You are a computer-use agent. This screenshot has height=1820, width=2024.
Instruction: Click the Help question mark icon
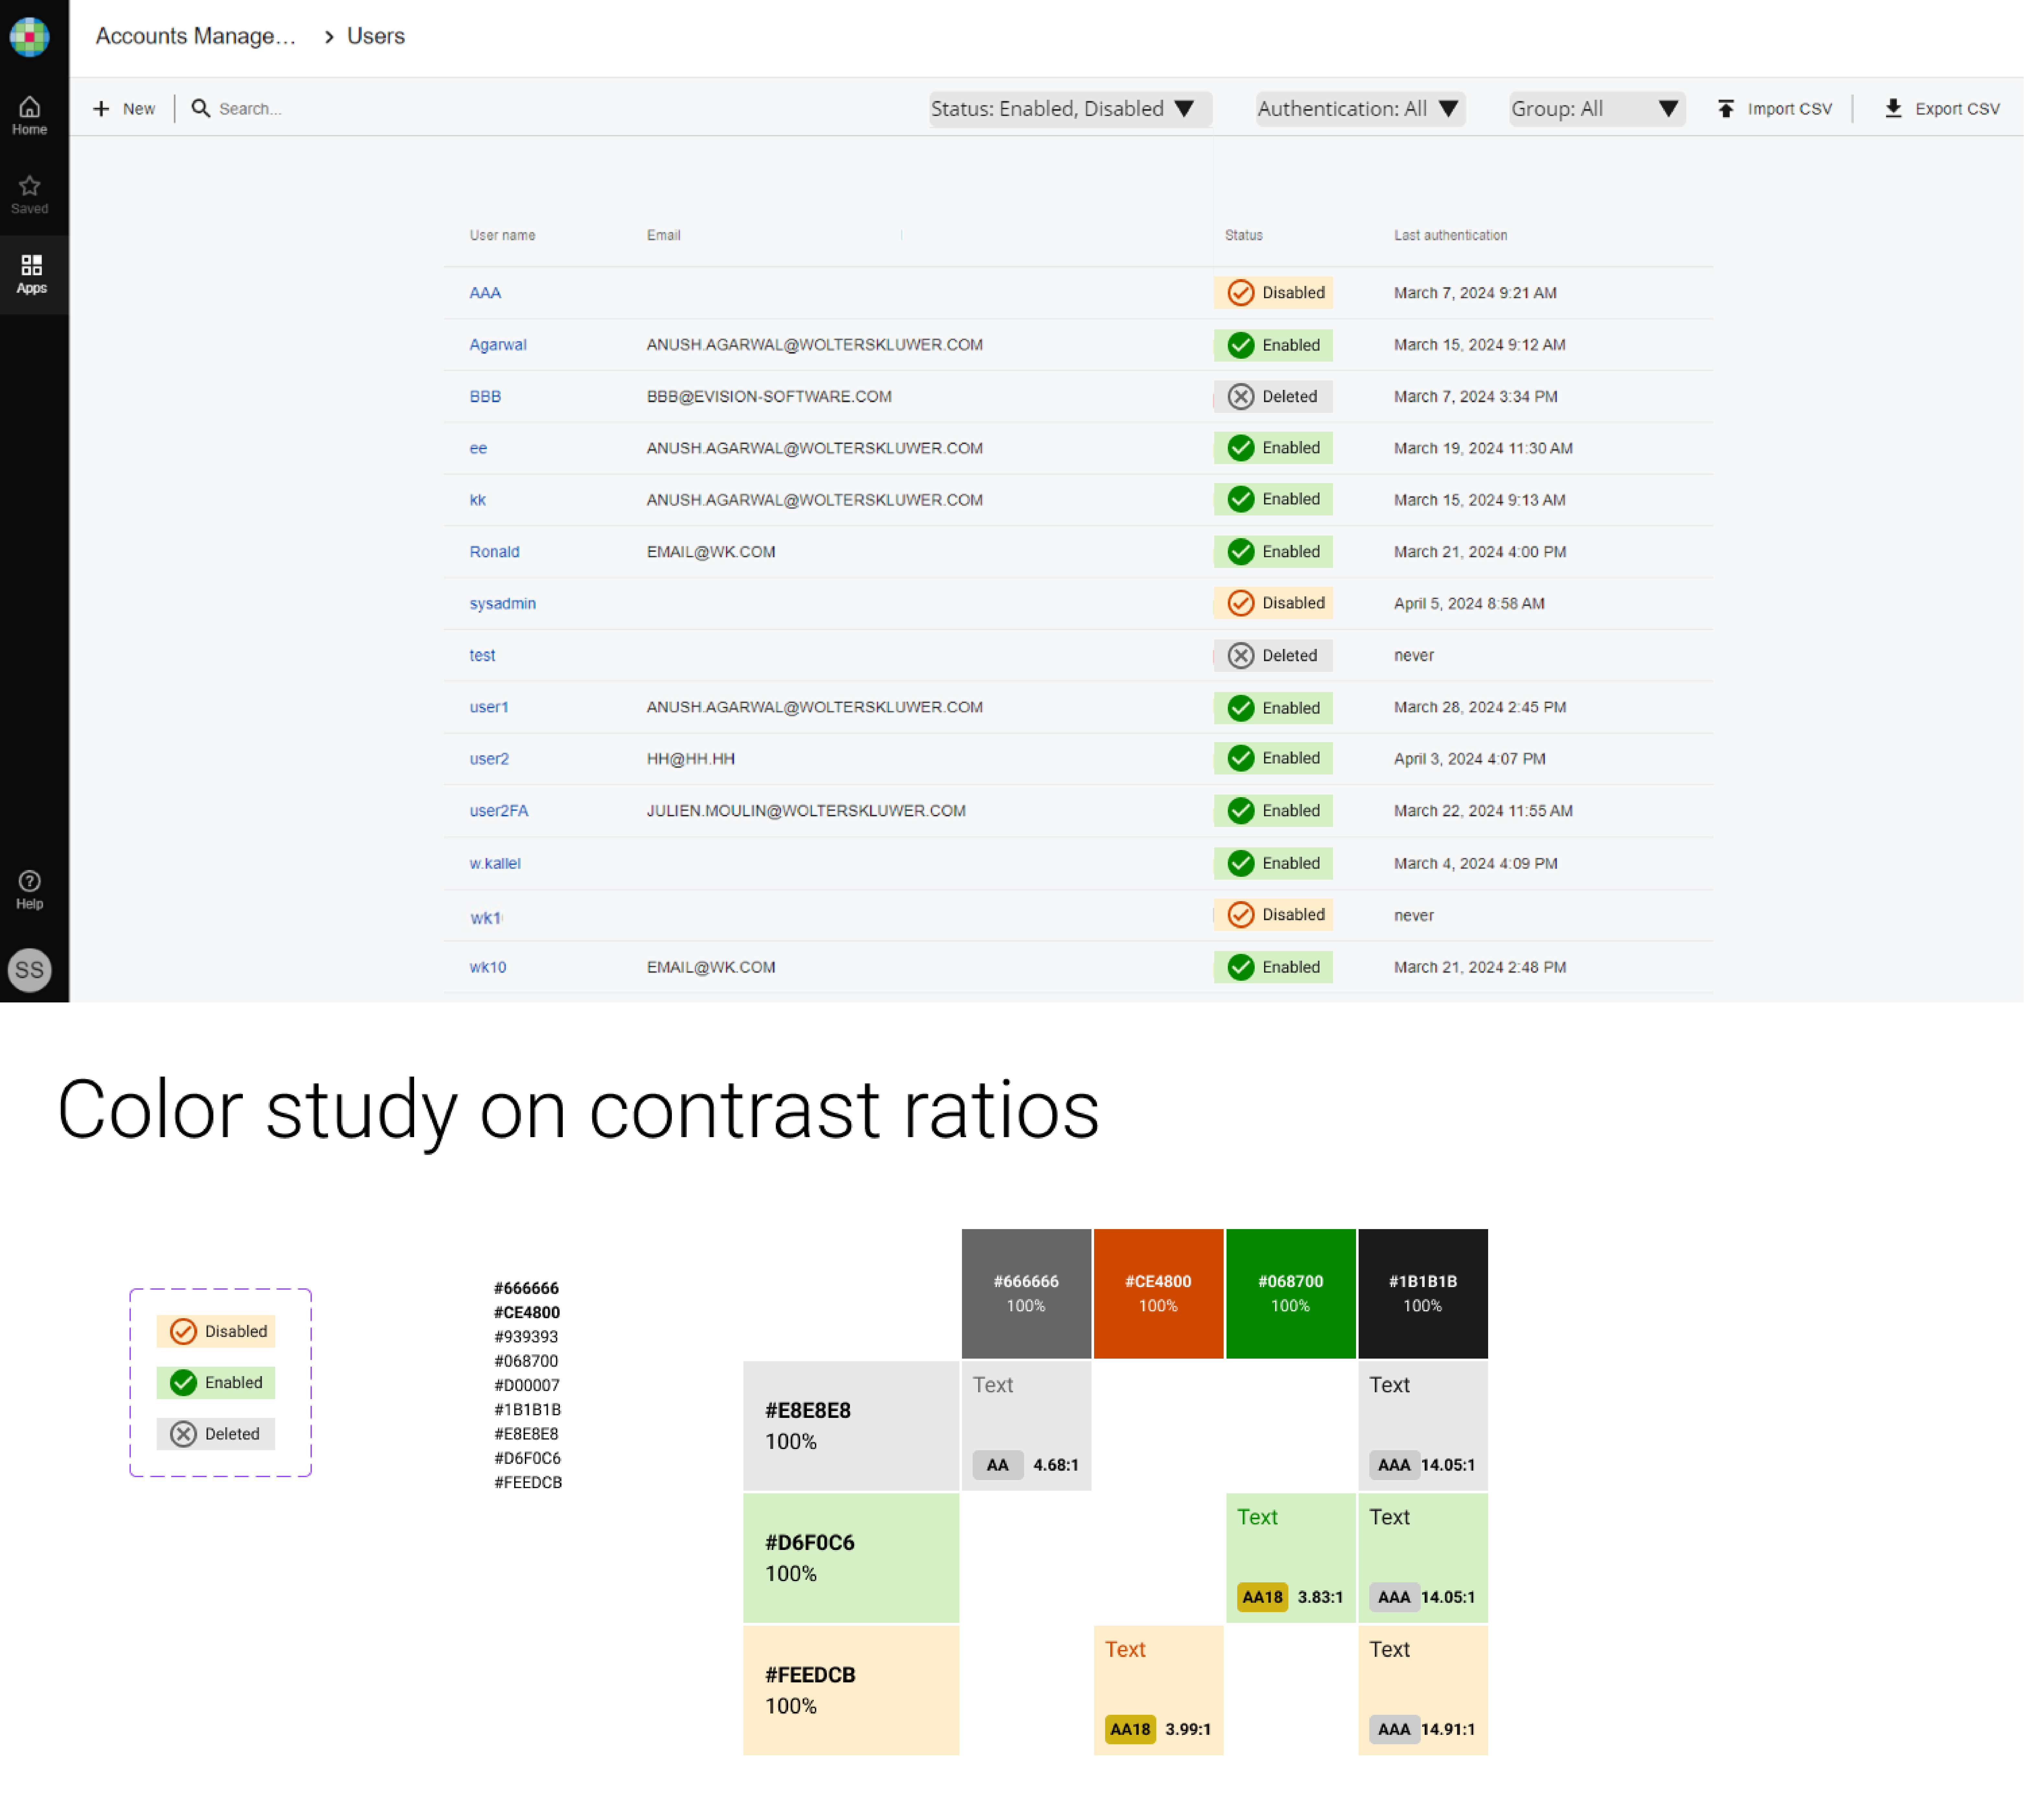tap(30, 881)
